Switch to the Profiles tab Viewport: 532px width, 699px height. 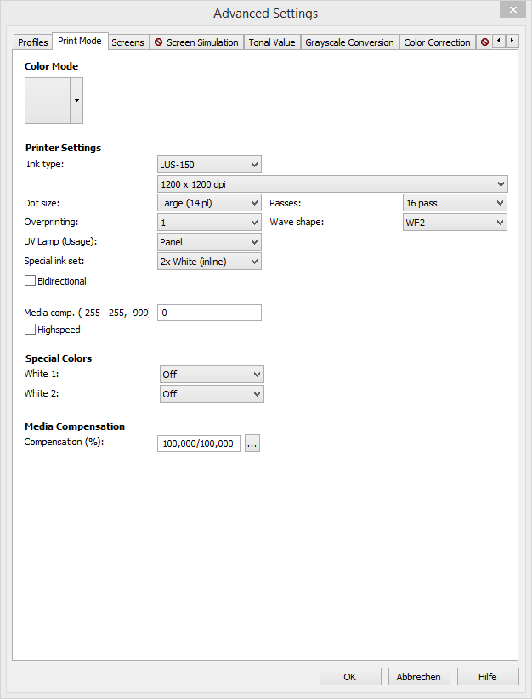(33, 42)
